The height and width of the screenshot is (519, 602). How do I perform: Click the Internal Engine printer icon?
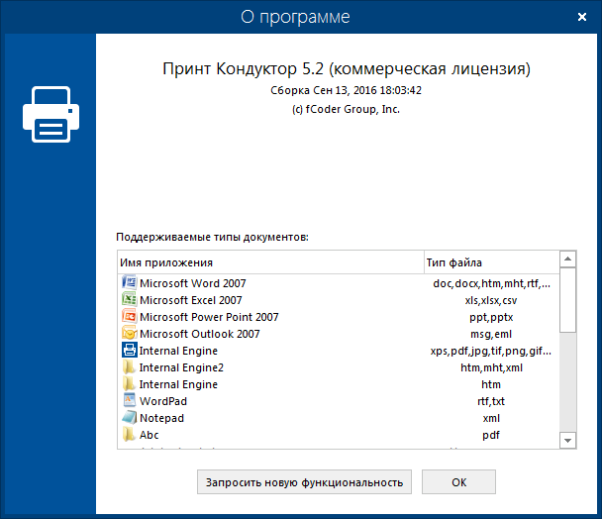(128, 351)
